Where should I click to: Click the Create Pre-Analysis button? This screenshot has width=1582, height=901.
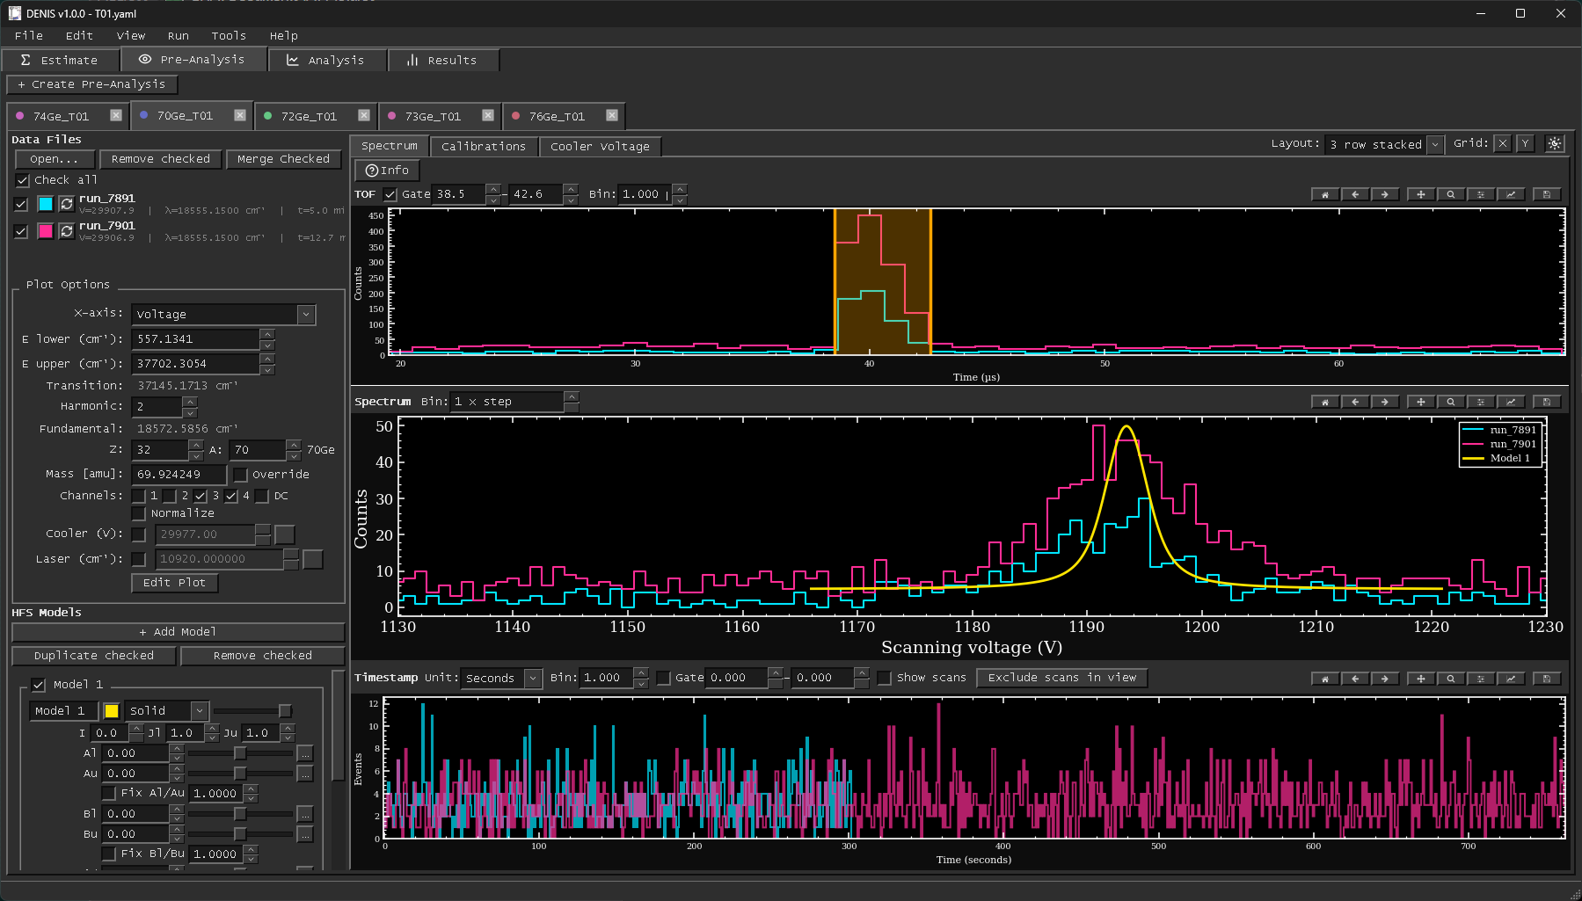click(91, 84)
